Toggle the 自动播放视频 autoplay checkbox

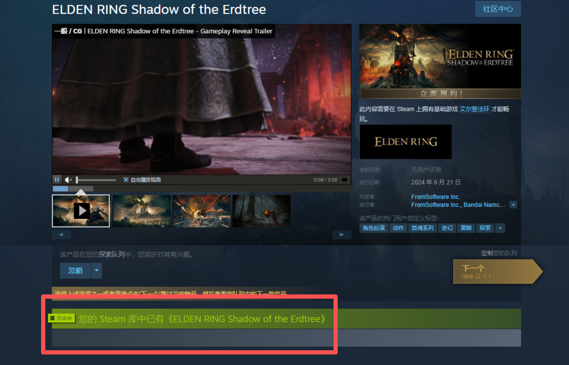(x=126, y=180)
